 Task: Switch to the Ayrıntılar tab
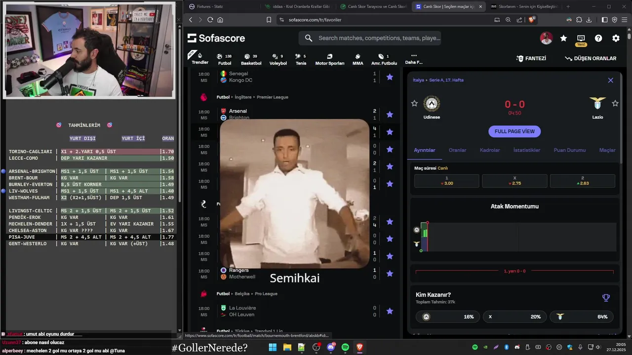point(425,150)
